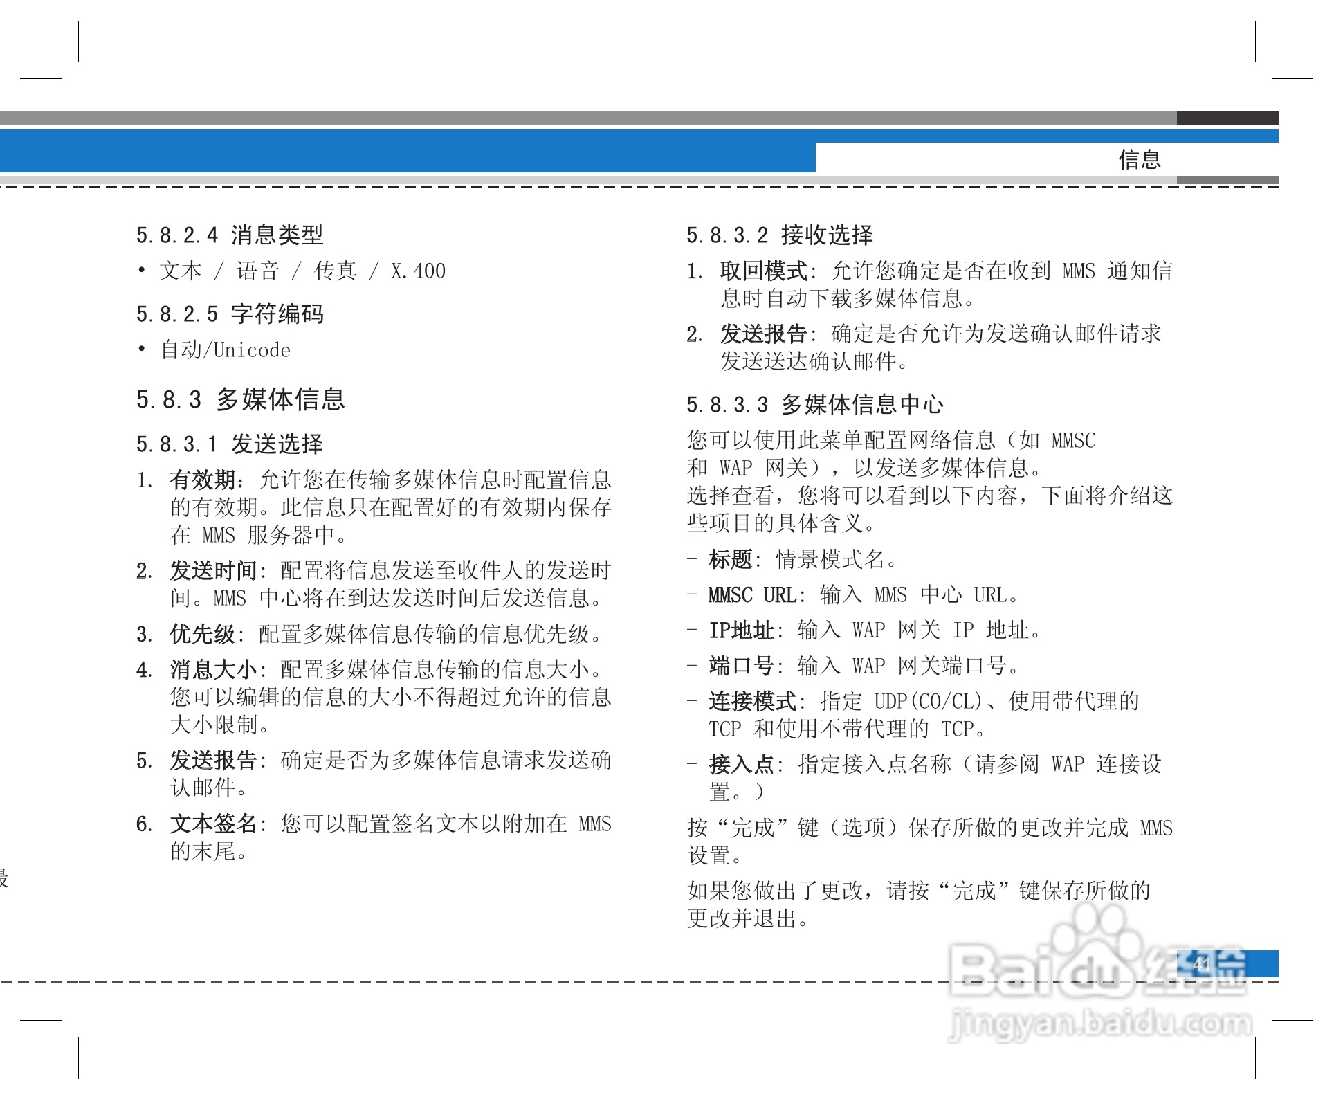This screenshot has height=1099, width=1334.
Task: Click the line 些项目的具体含义。
Action: tap(783, 523)
